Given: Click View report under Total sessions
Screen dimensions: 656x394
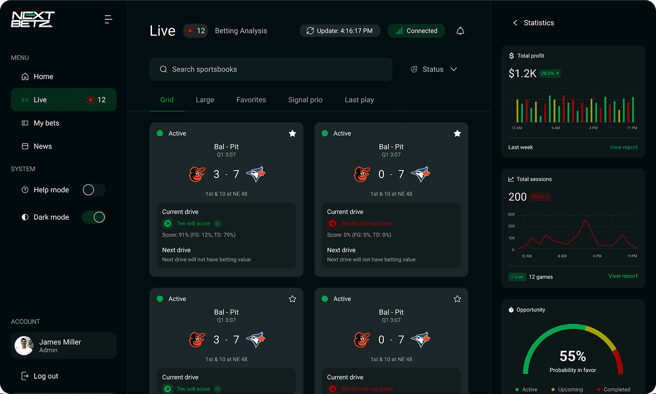Looking at the screenshot, I should point(623,276).
